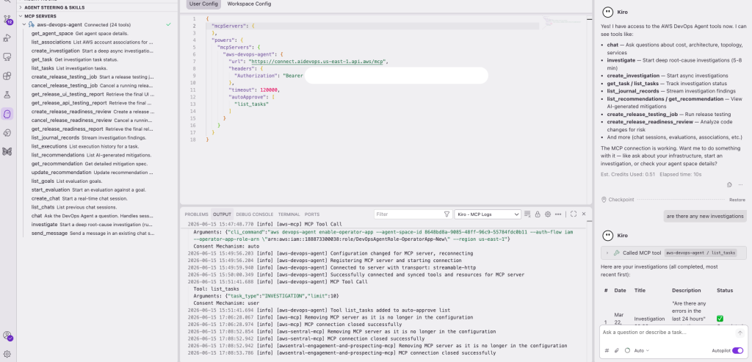This screenshot has width=752, height=362.
Task: Open the Problems panel tab
Action: pyautogui.click(x=197, y=214)
